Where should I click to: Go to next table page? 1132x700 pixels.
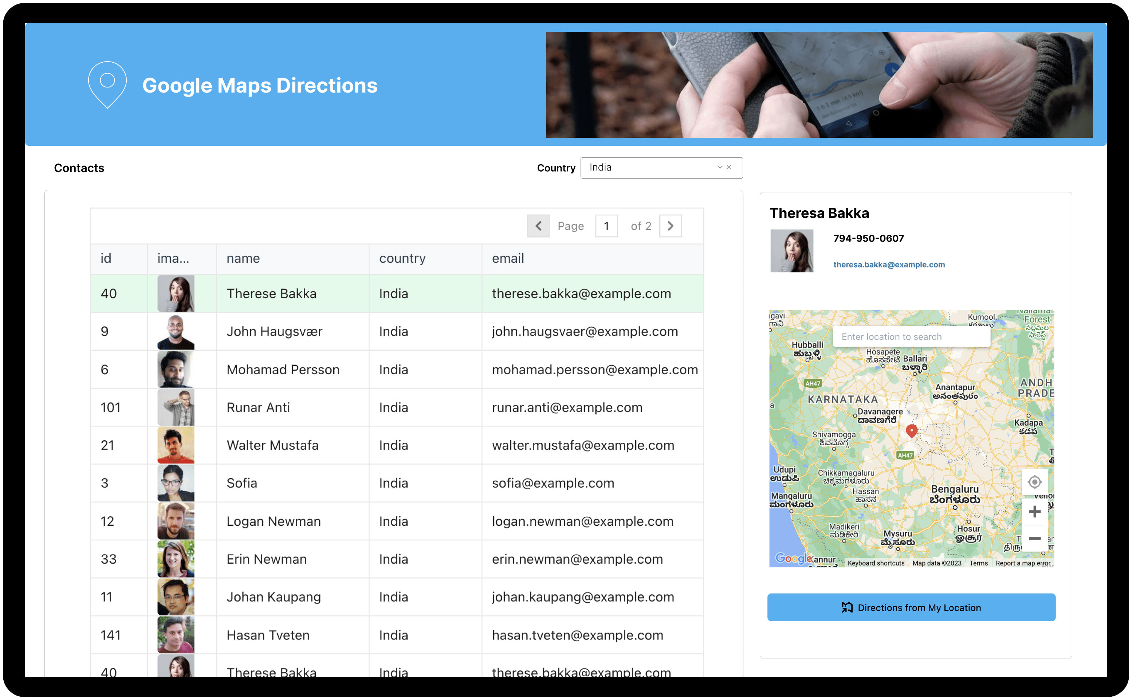tap(670, 226)
